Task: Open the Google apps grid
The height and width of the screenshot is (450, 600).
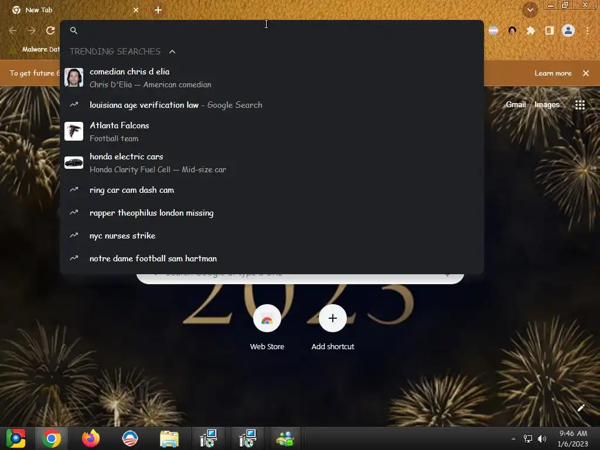Action: pyautogui.click(x=579, y=105)
